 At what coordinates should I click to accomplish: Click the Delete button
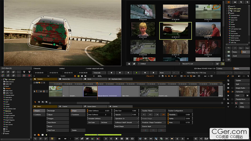click(78, 130)
